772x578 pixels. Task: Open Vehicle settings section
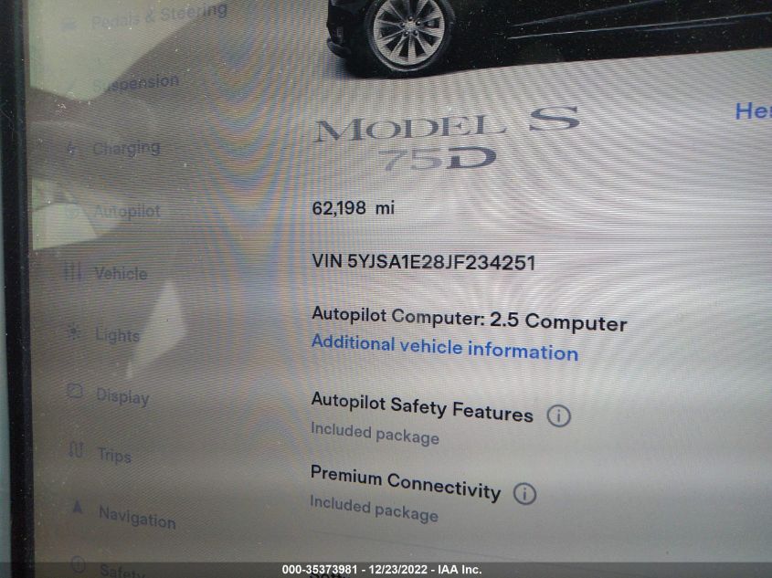coord(122,274)
